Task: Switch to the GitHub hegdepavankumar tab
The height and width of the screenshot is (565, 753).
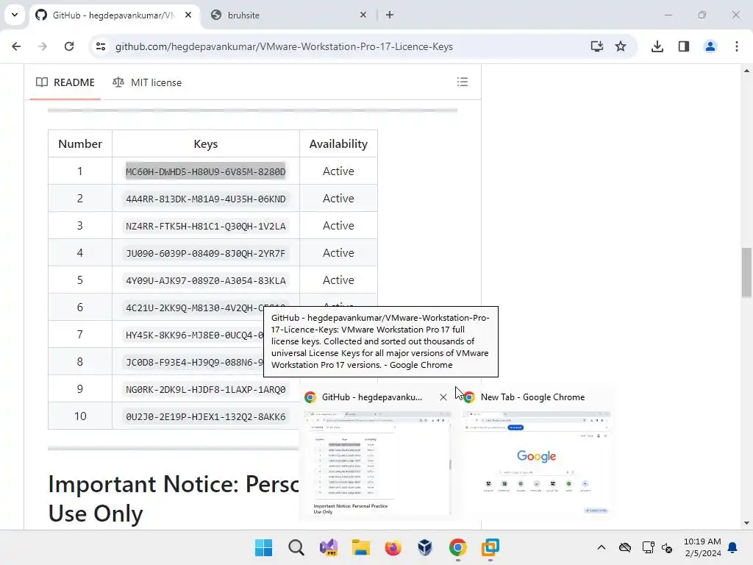Action: 114,15
